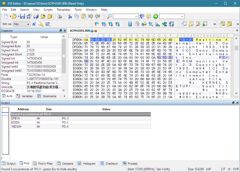Click the Find in Files folder icon
The width and height of the screenshot is (240, 172).
[x=149, y=16]
